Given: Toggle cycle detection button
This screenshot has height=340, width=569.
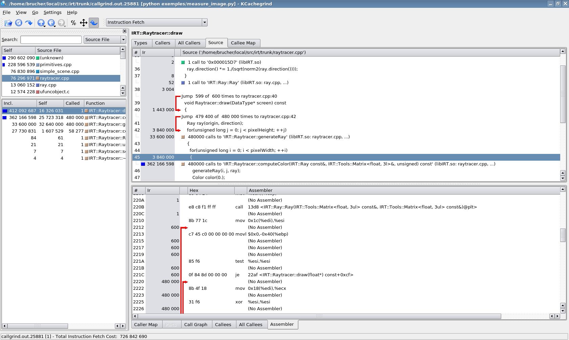Looking at the screenshot, I should pos(94,23).
